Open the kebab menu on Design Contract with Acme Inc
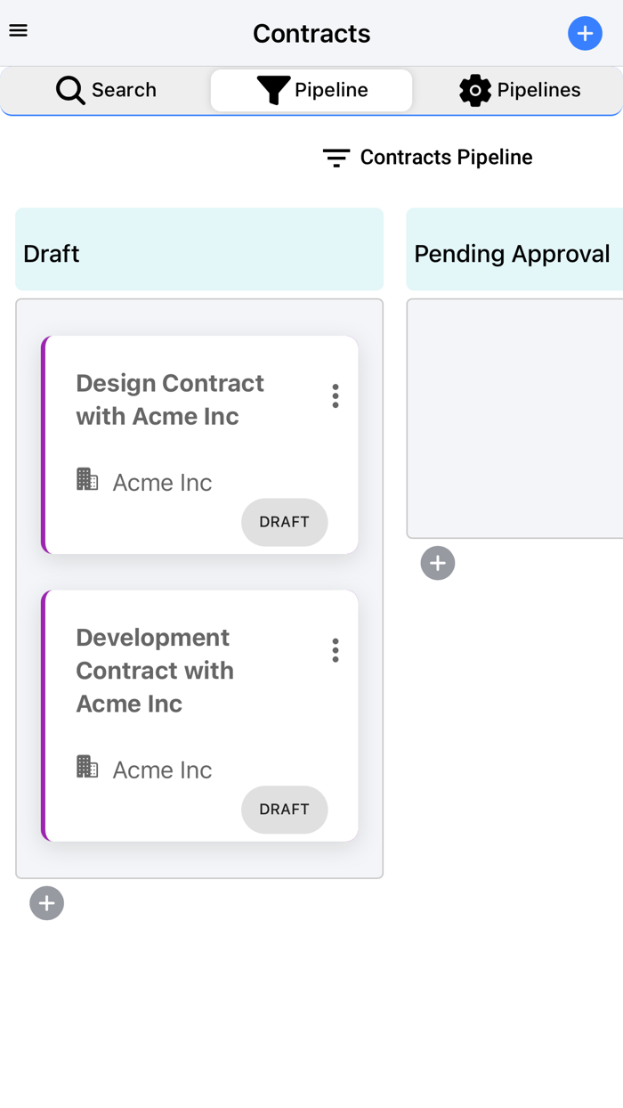 [x=336, y=395]
